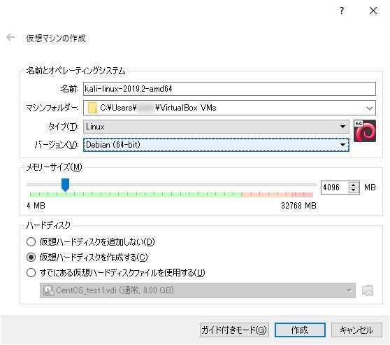
Task: Click the yellow folder icon in machine folder
Action: tap(92, 108)
